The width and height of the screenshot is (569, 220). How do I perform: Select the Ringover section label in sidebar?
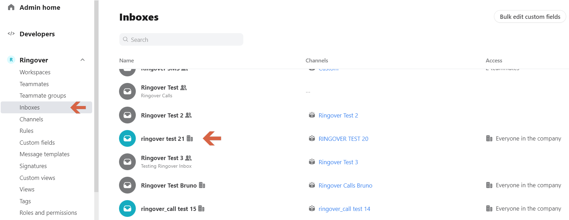(34, 60)
